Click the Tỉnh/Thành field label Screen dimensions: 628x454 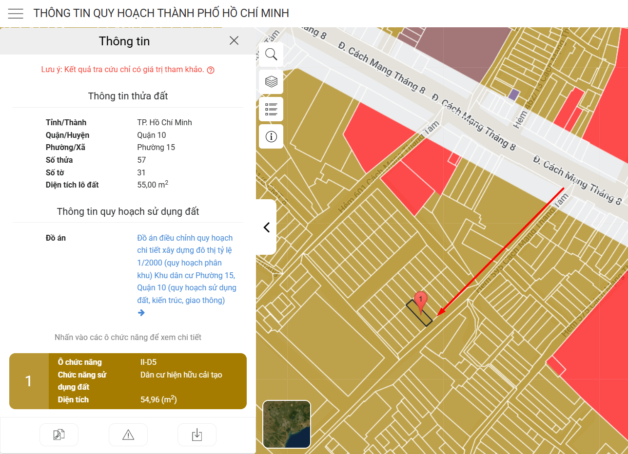(66, 122)
